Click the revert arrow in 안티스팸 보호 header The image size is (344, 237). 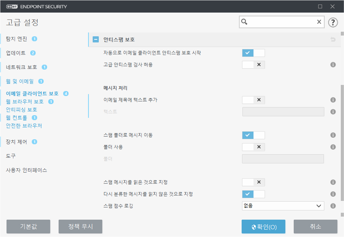tap(333, 40)
